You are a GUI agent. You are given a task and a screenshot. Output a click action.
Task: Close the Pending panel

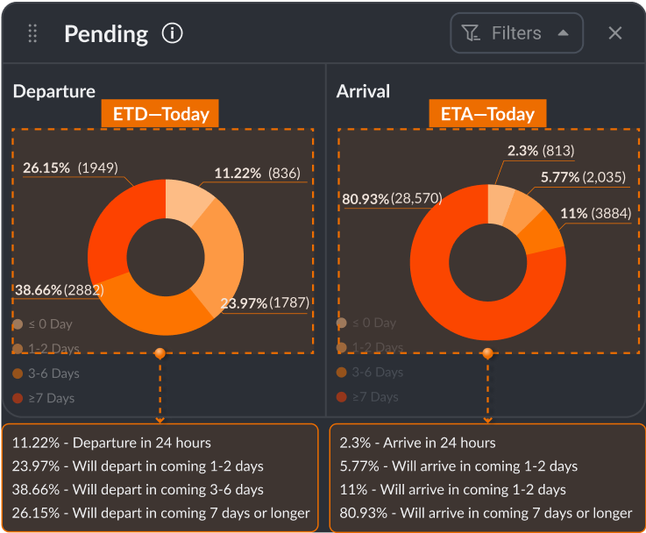tap(615, 33)
